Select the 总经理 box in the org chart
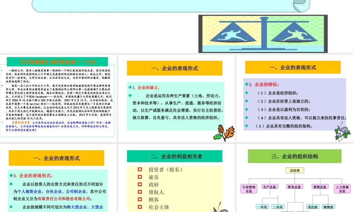This screenshot has height=212, width=353. (295, 170)
